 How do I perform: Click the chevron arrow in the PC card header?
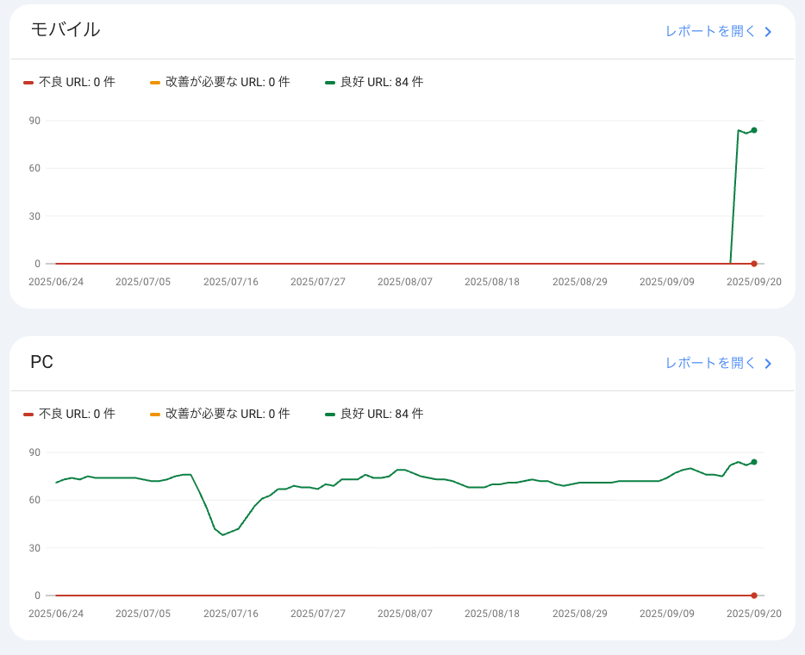[x=768, y=364]
